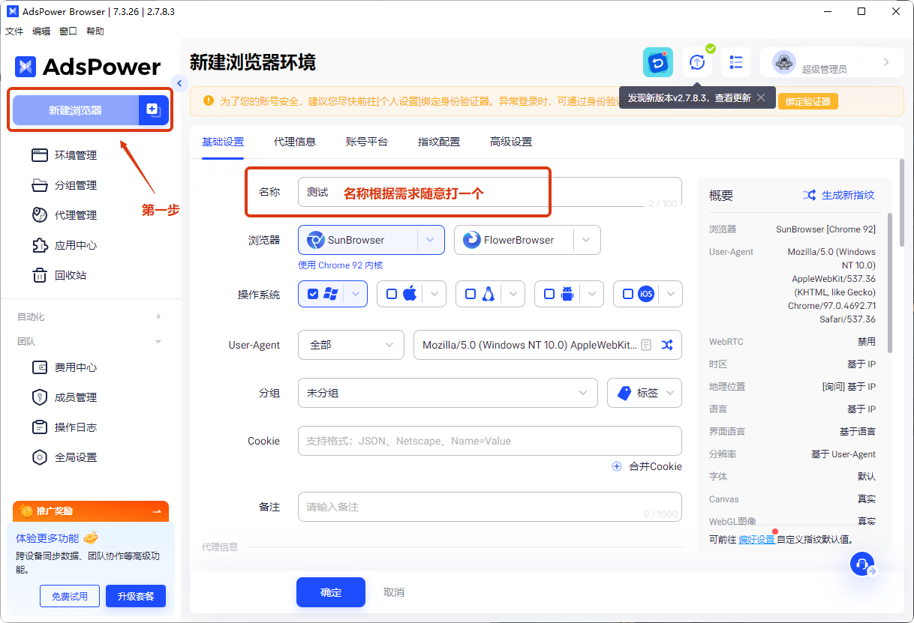
Task: Confirm with the 确定 button
Action: pyautogui.click(x=331, y=592)
